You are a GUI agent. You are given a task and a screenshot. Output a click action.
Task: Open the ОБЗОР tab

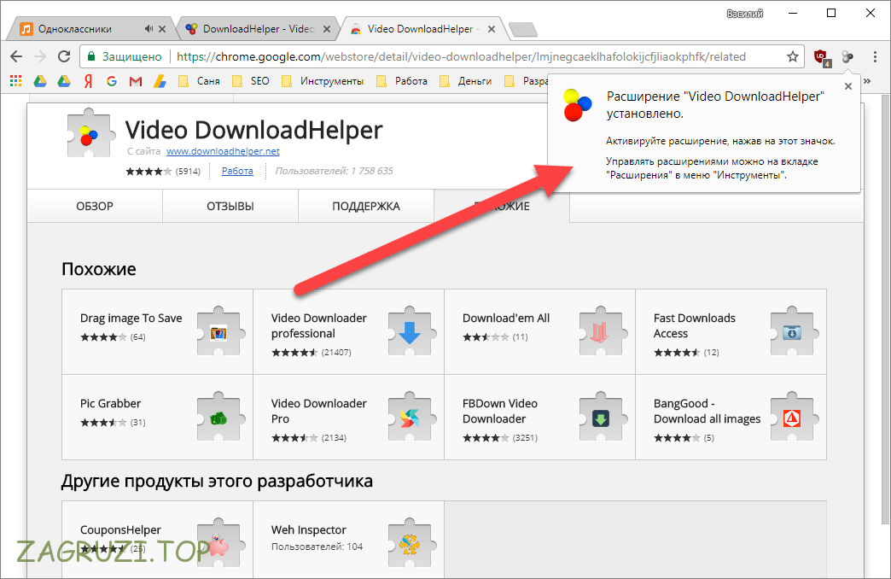pos(95,207)
